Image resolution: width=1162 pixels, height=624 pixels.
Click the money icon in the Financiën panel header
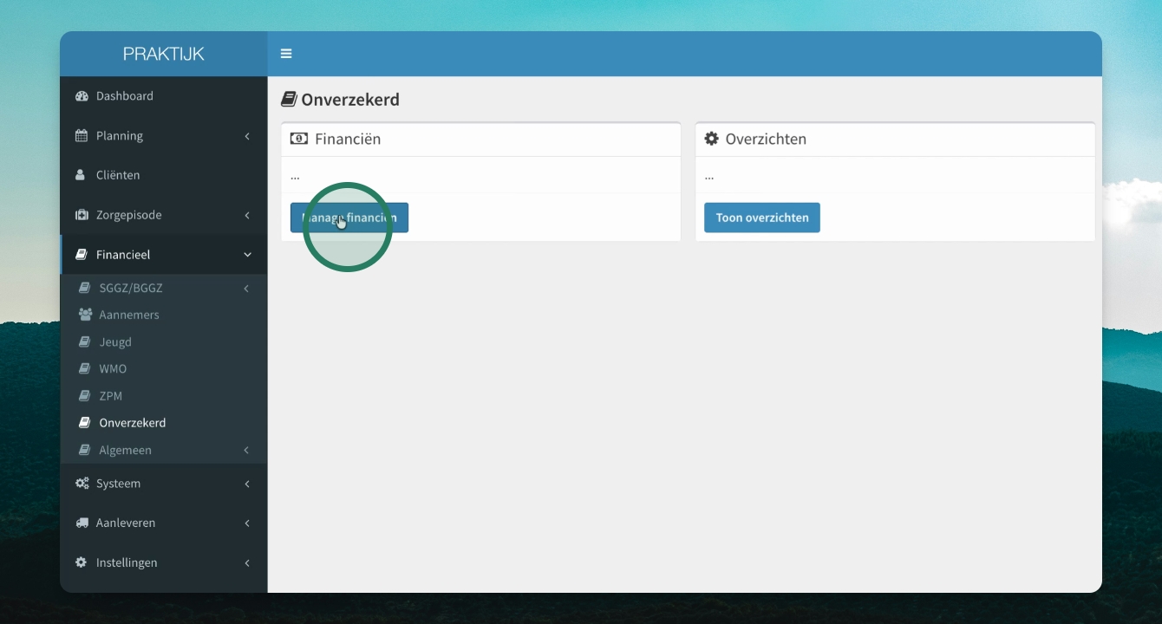coord(299,139)
